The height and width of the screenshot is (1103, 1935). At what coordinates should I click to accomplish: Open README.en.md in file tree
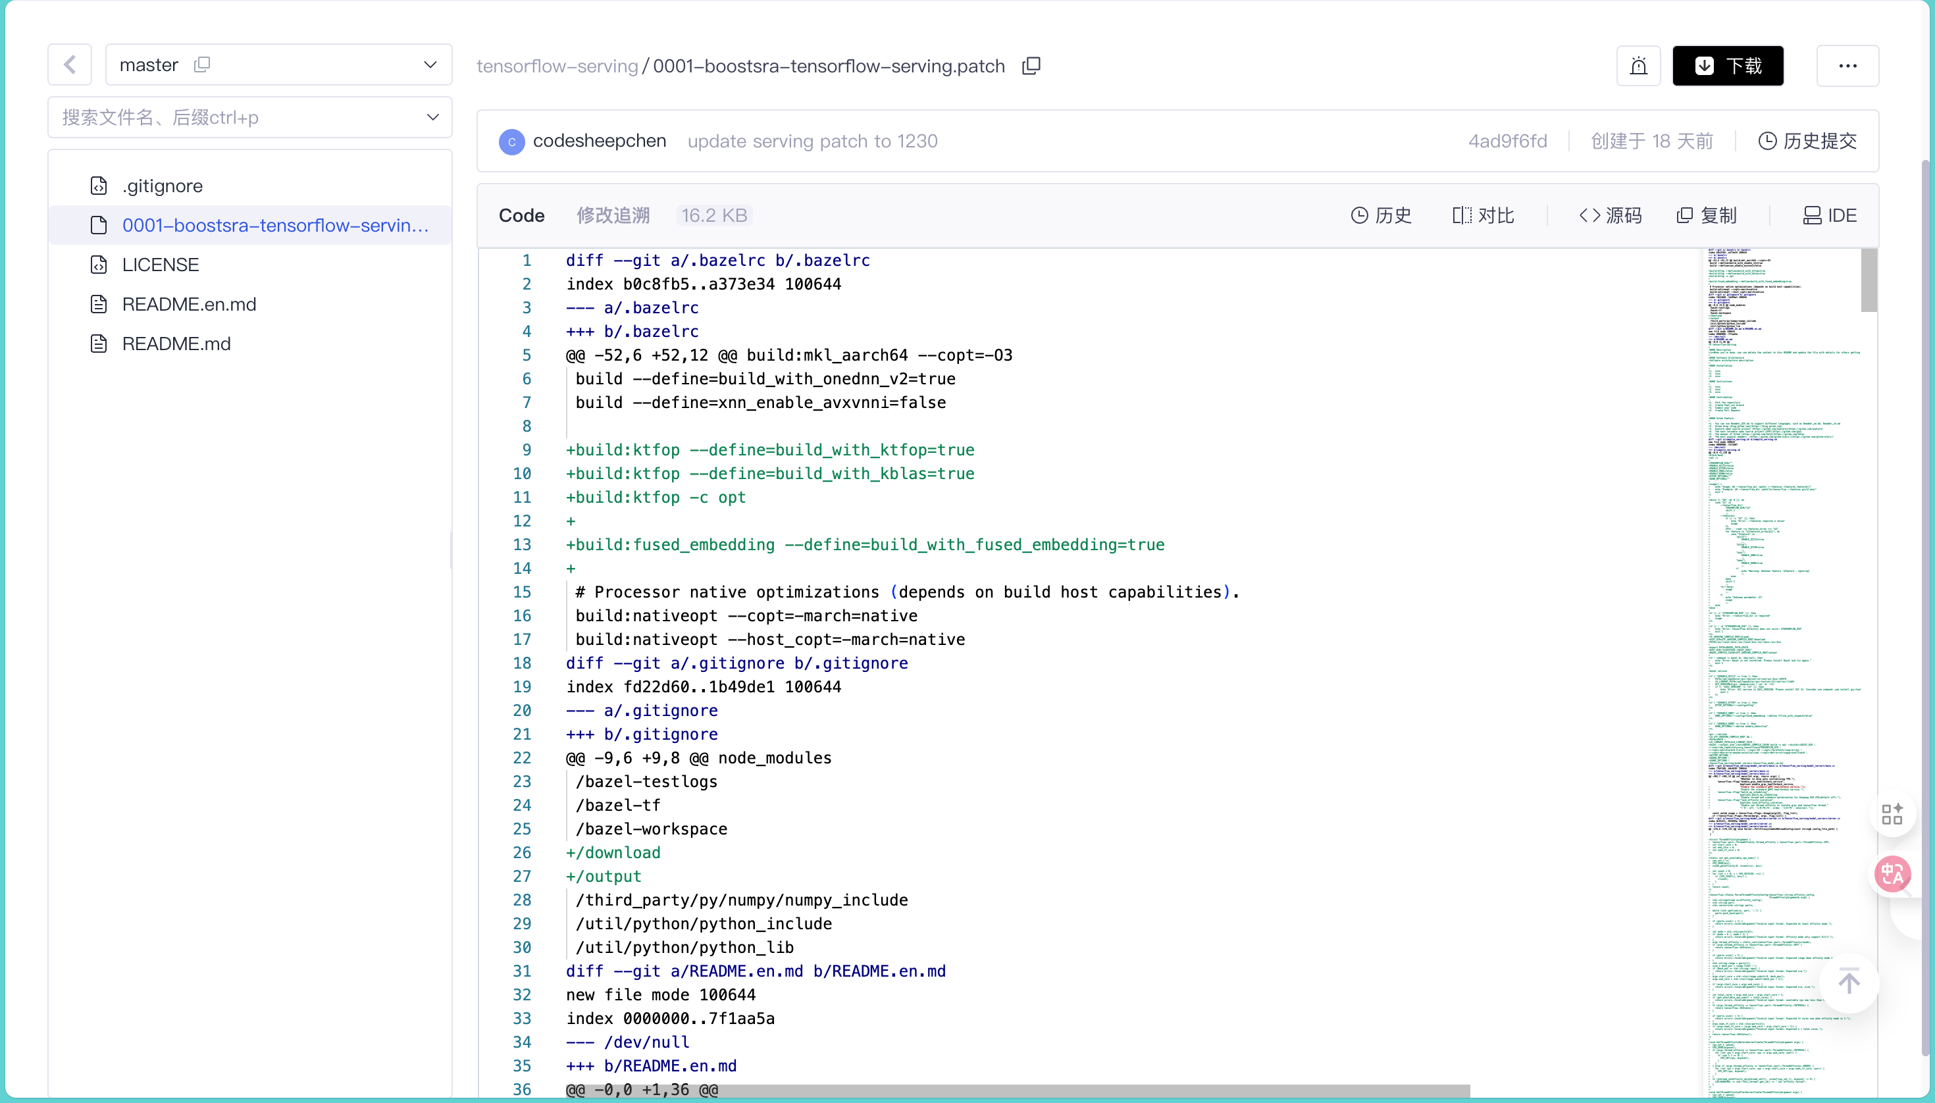[189, 304]
